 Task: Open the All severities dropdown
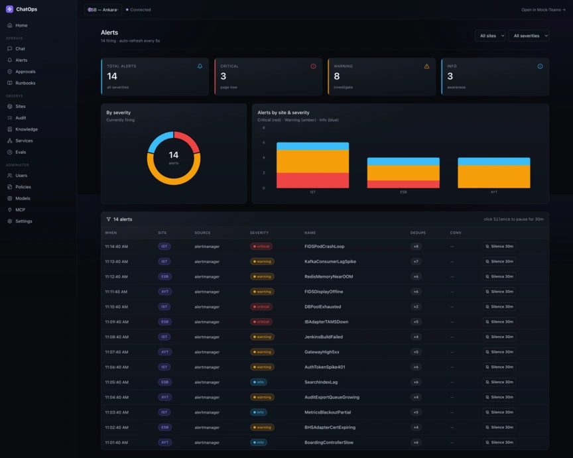tap(529, 36)
